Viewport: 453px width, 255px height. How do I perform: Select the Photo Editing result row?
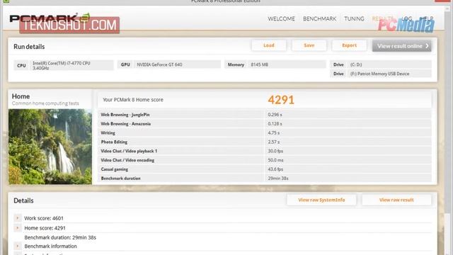(265, 142)
